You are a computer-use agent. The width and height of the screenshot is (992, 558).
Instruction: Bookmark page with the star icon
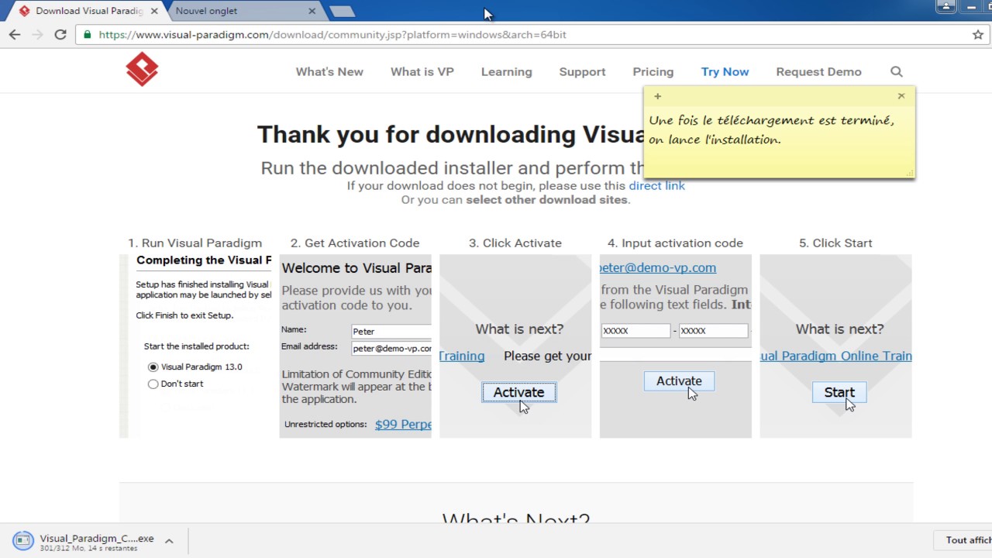point(978,34)
